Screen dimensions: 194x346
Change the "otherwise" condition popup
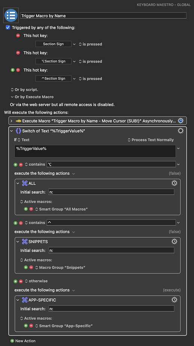(36, 281)
